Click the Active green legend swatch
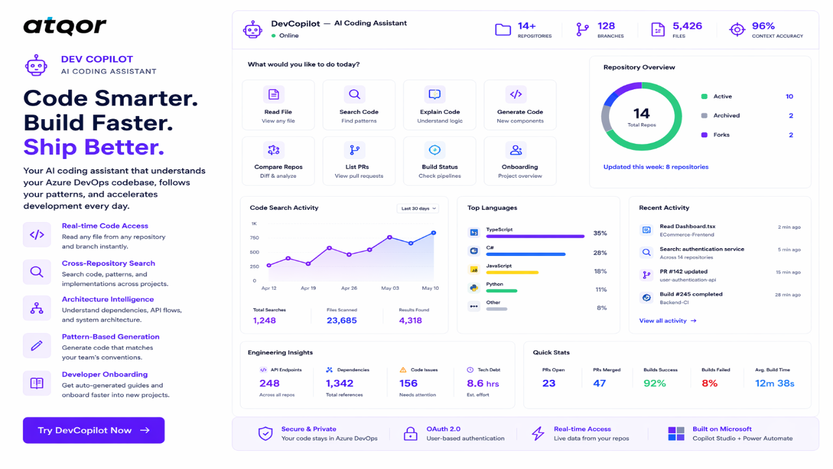Screen dimensions: 833x469 point(704,96)
